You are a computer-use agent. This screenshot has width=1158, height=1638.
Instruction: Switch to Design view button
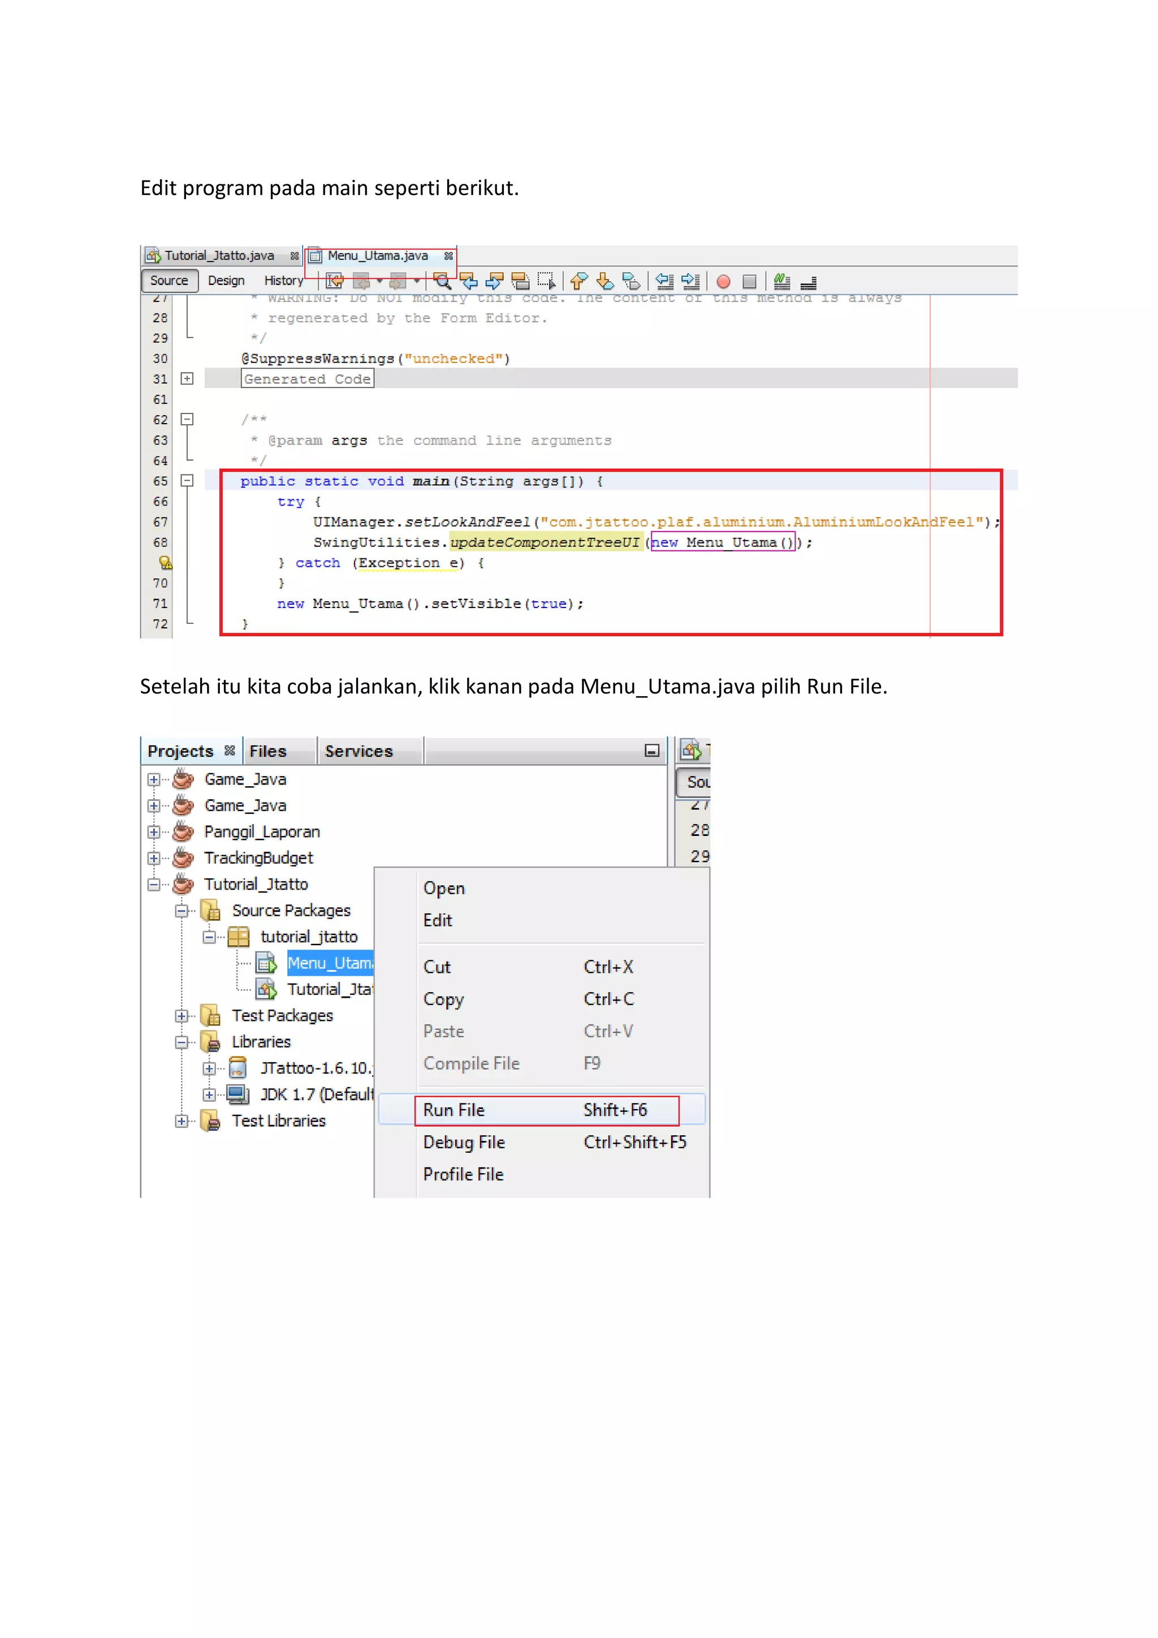coord(226,281)
